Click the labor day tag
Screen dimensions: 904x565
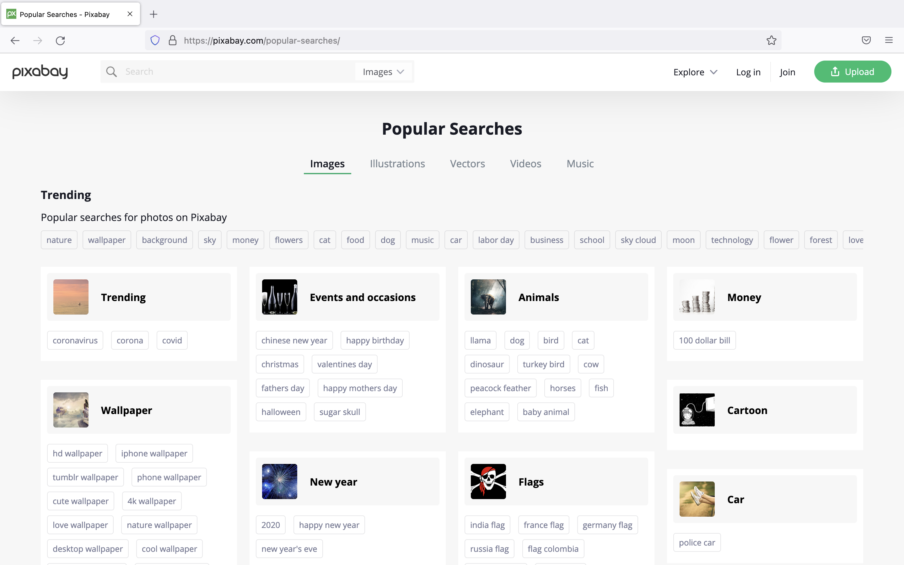(x=496, y=240)
